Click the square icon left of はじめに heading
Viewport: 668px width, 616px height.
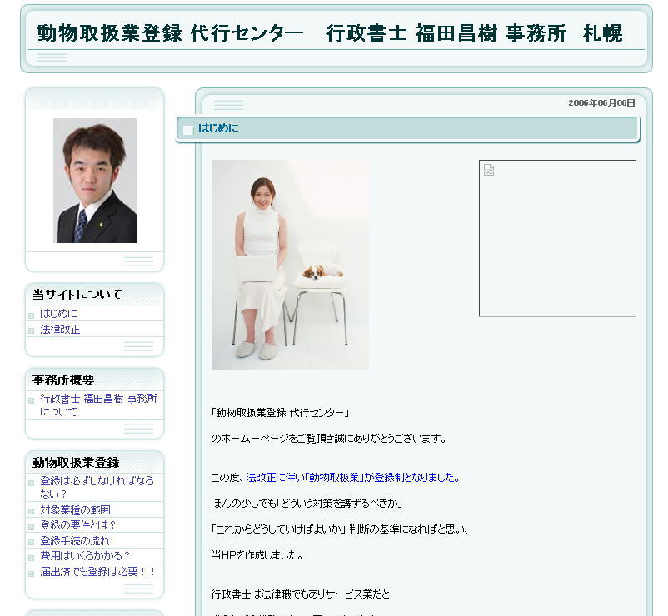pos(188,130)
